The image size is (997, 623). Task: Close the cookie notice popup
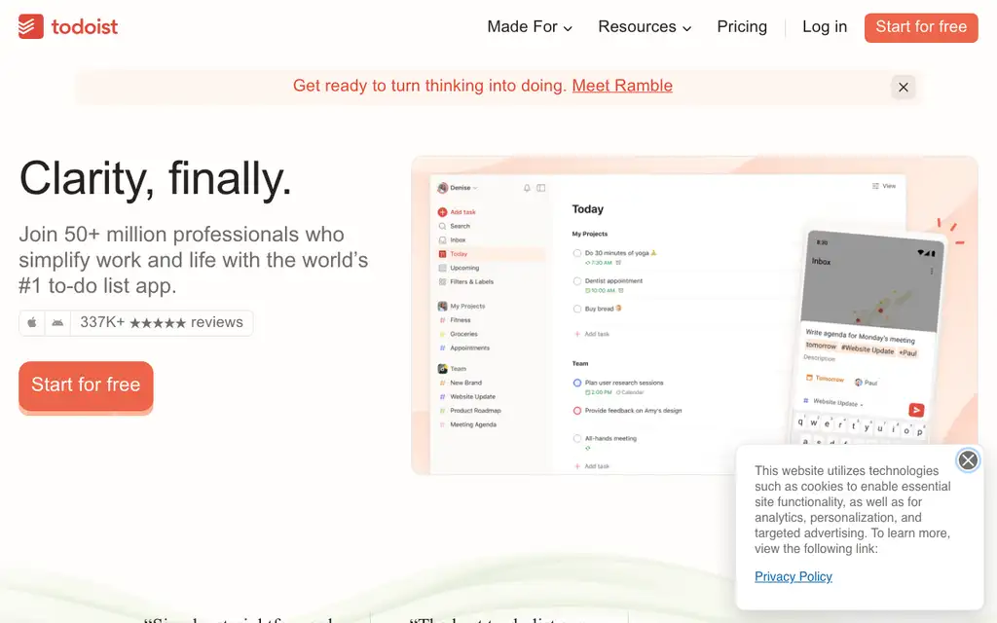click(x=967, y=459)
